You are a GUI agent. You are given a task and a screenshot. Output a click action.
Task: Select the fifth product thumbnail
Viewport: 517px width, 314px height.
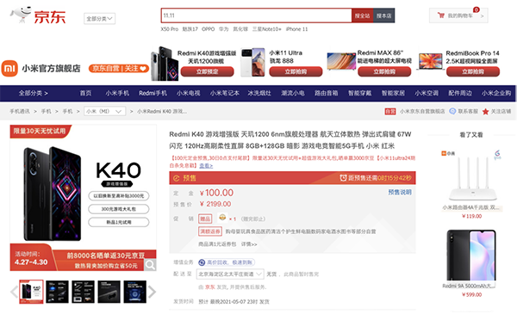(x=135, y=292)
